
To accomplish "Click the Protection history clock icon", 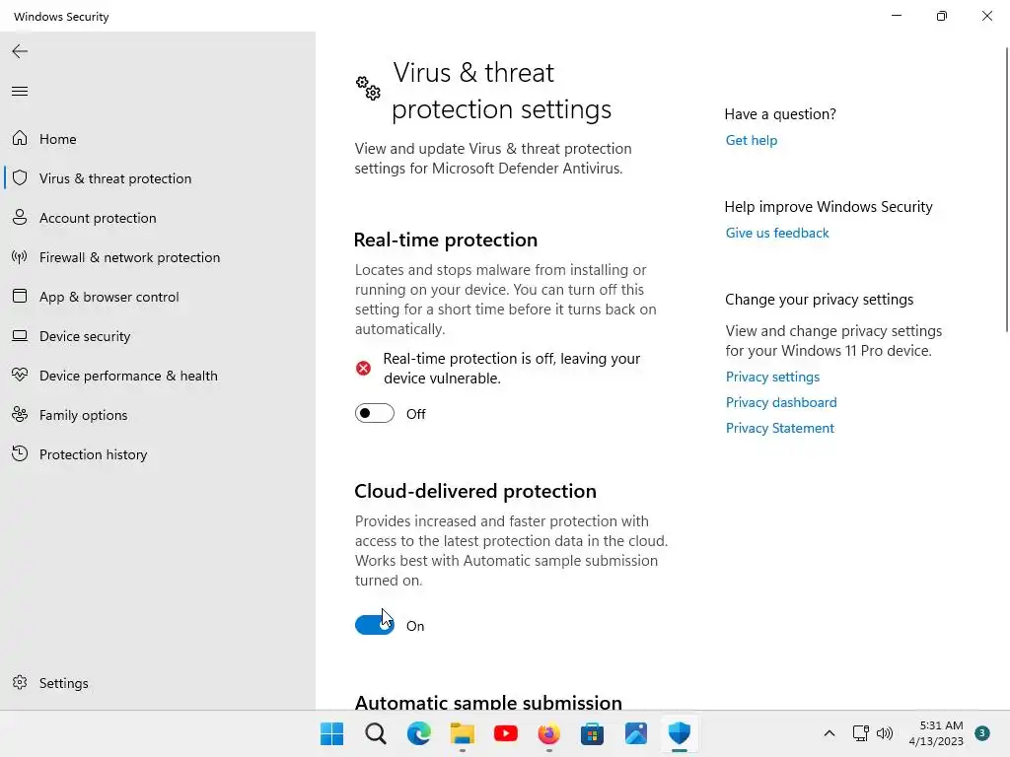I will coord(20,453).
